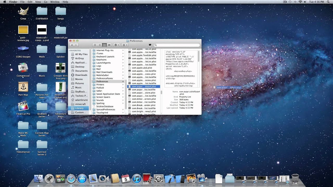The image size is (333, 187).
Task: Open the Movies item in Finder sidebar
Action: [79, 79]
